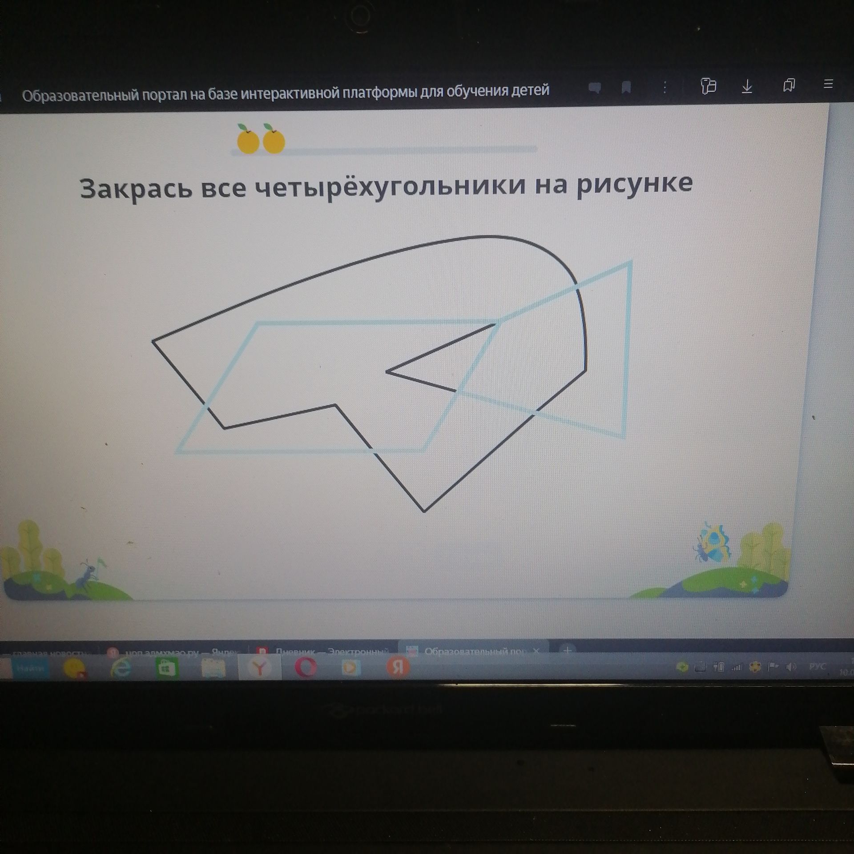854x854 pixels.
Task: Open the page reviews chat icon
Action: tap(594, 88)
